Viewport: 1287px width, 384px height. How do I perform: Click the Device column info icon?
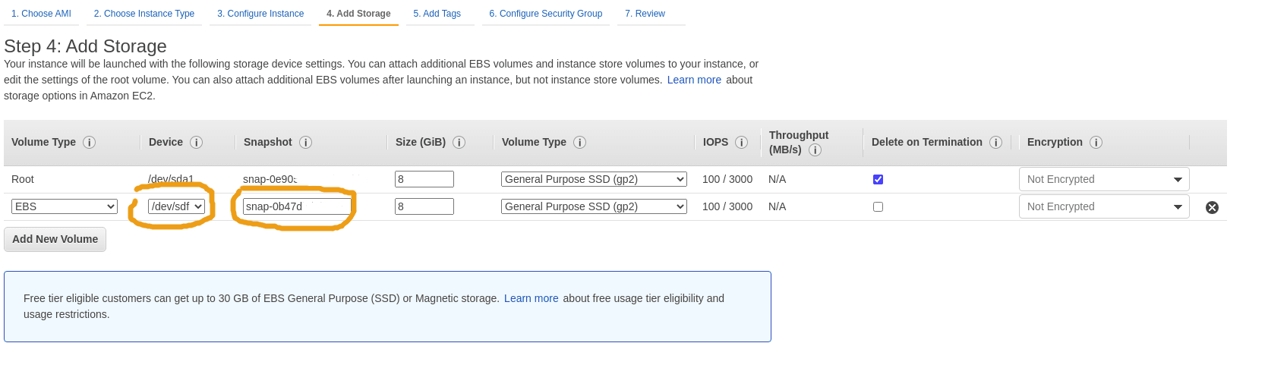[x=196, y=142]
